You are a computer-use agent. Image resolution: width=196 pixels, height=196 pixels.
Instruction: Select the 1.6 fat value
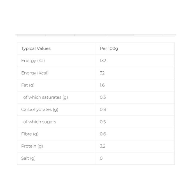[x=102, y=85]
